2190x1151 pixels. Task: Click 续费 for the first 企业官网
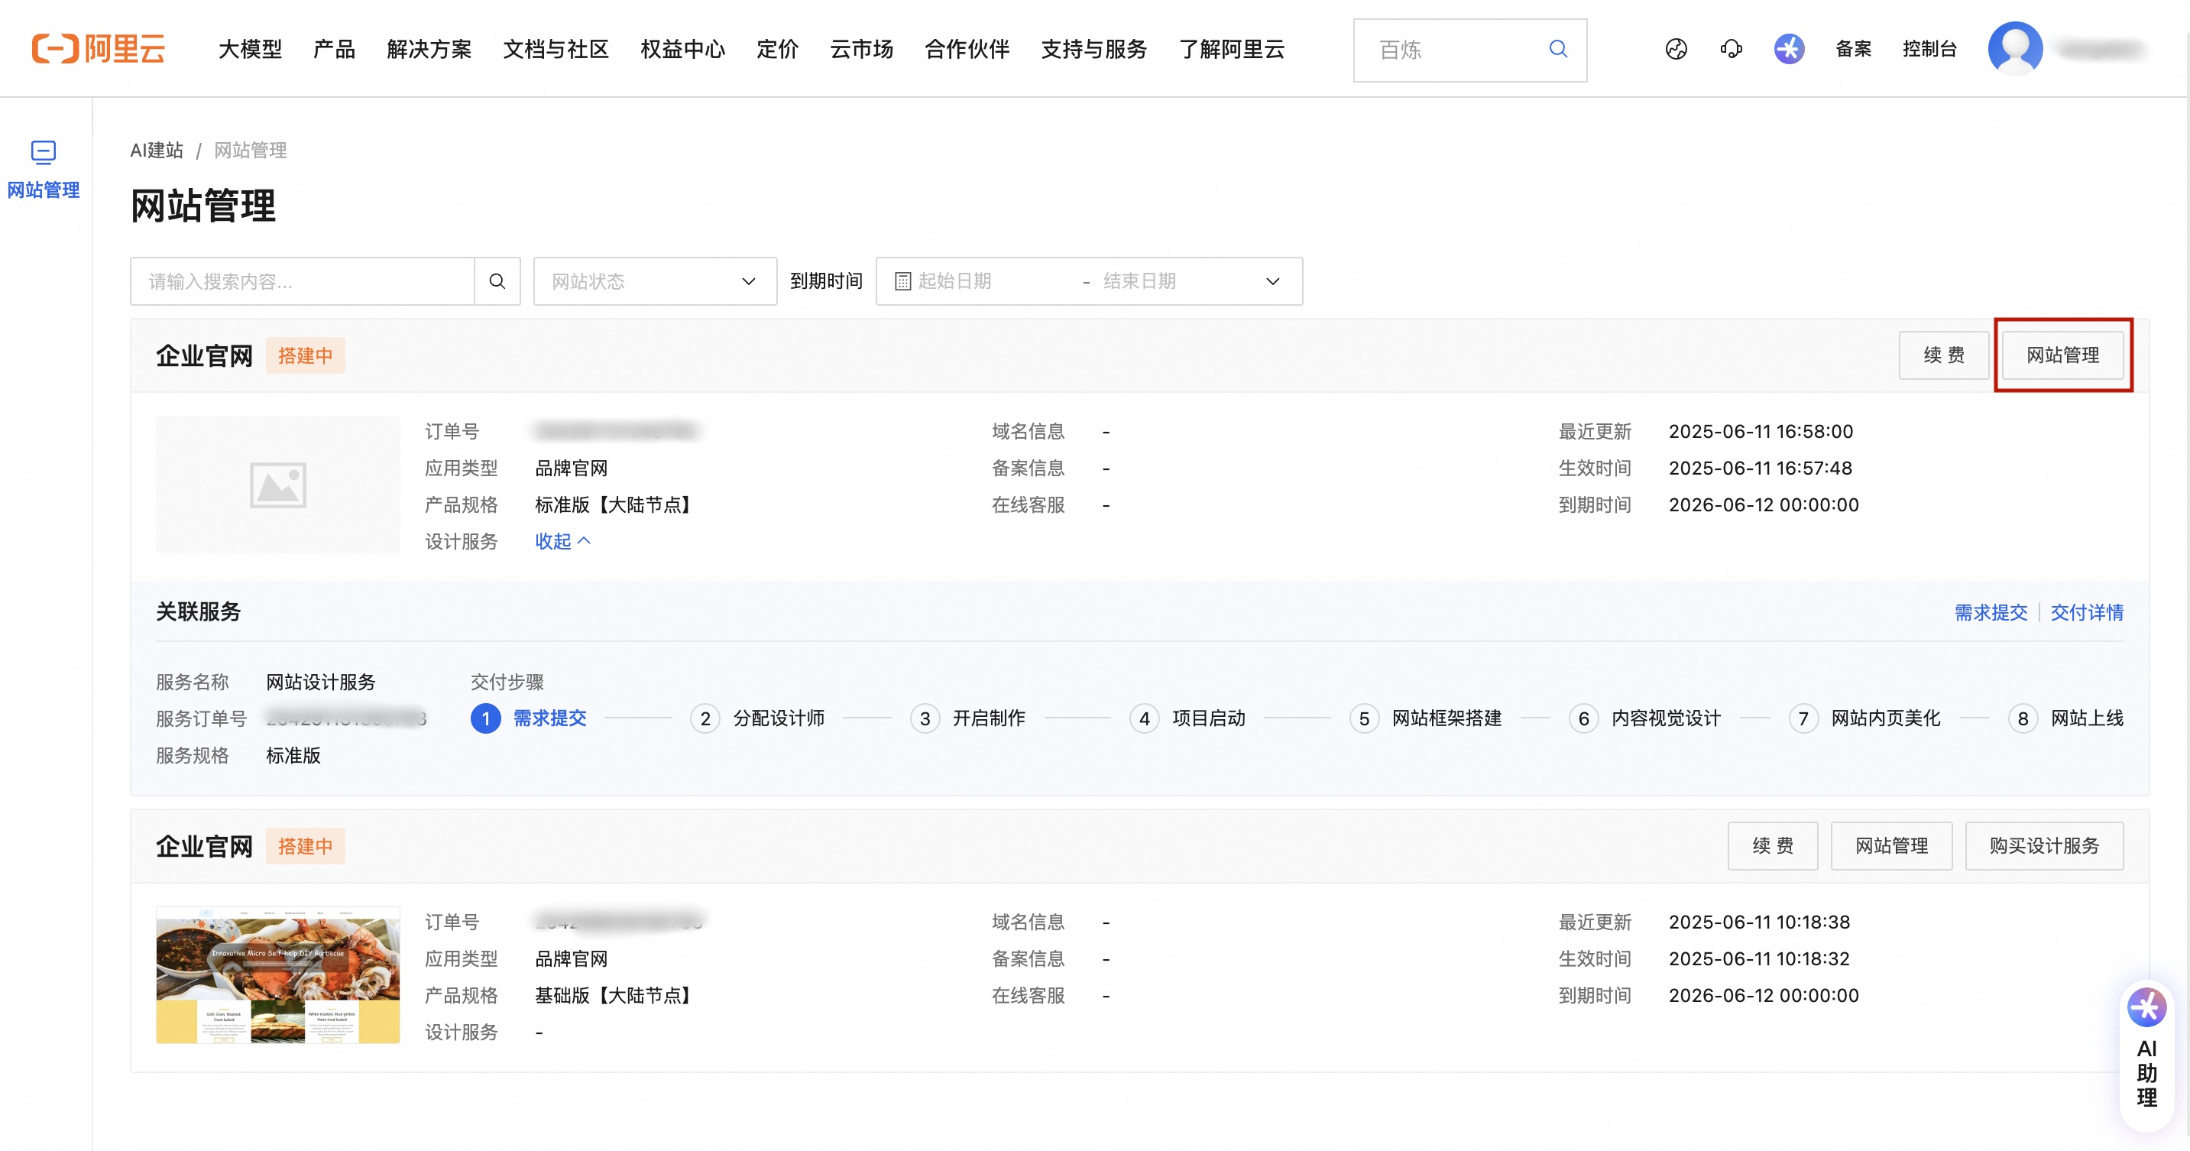pos(1942,355)
